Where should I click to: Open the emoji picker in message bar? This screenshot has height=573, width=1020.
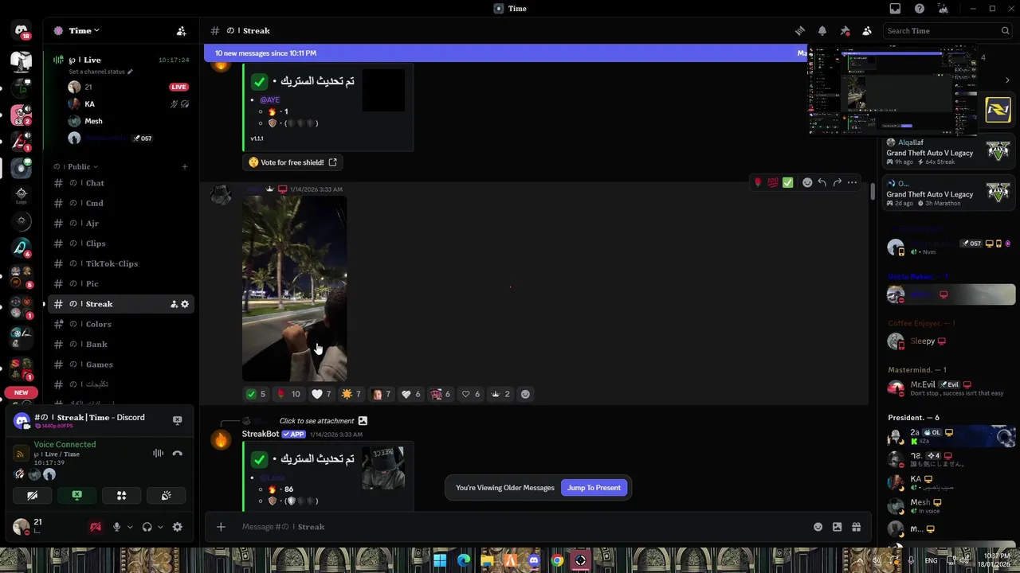coord(818,527)
